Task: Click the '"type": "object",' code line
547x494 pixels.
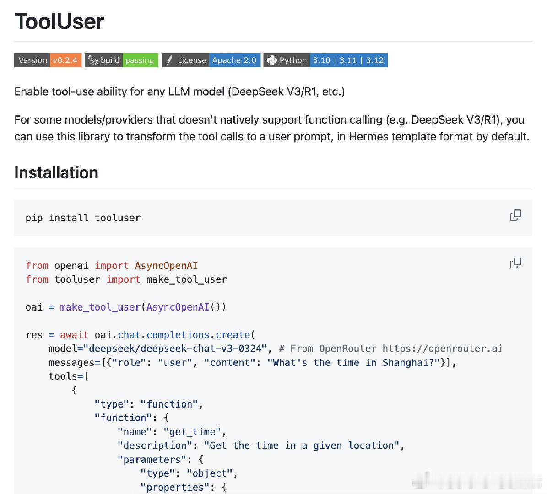Action: coord(189,473)
